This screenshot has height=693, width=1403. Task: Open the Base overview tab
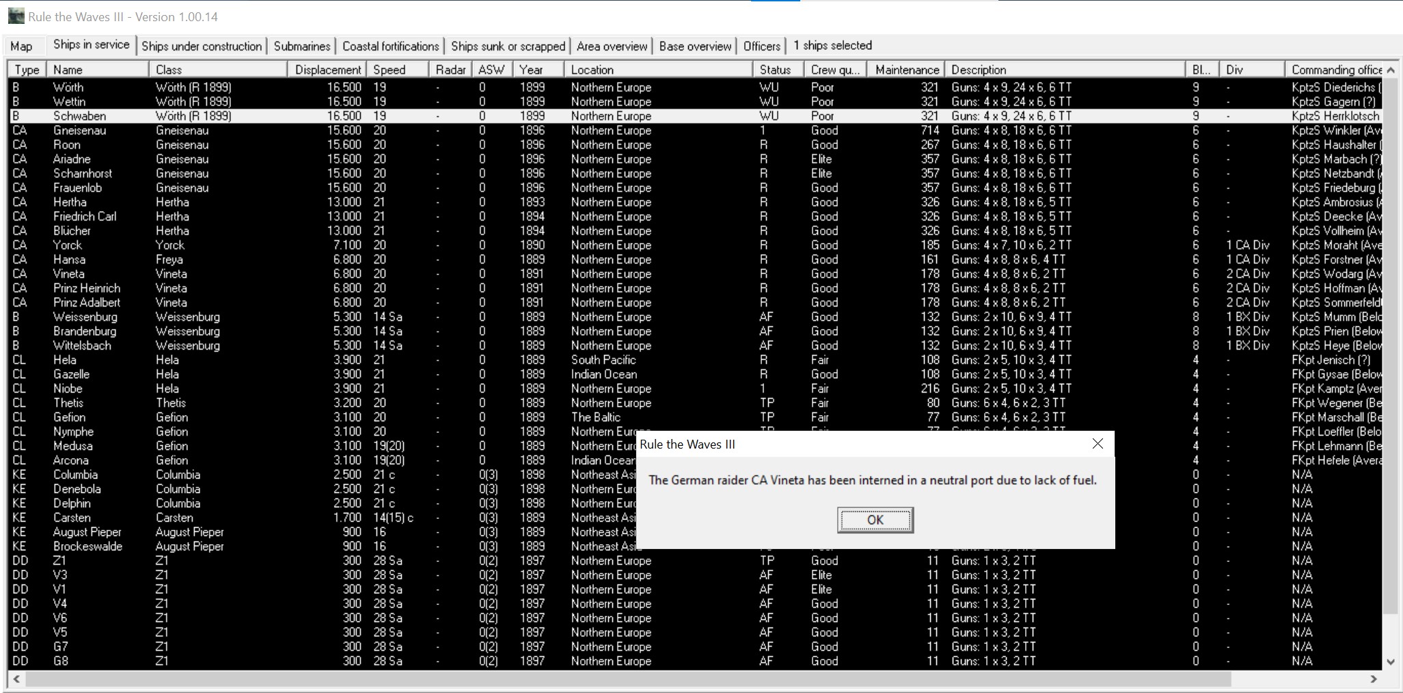695,46
